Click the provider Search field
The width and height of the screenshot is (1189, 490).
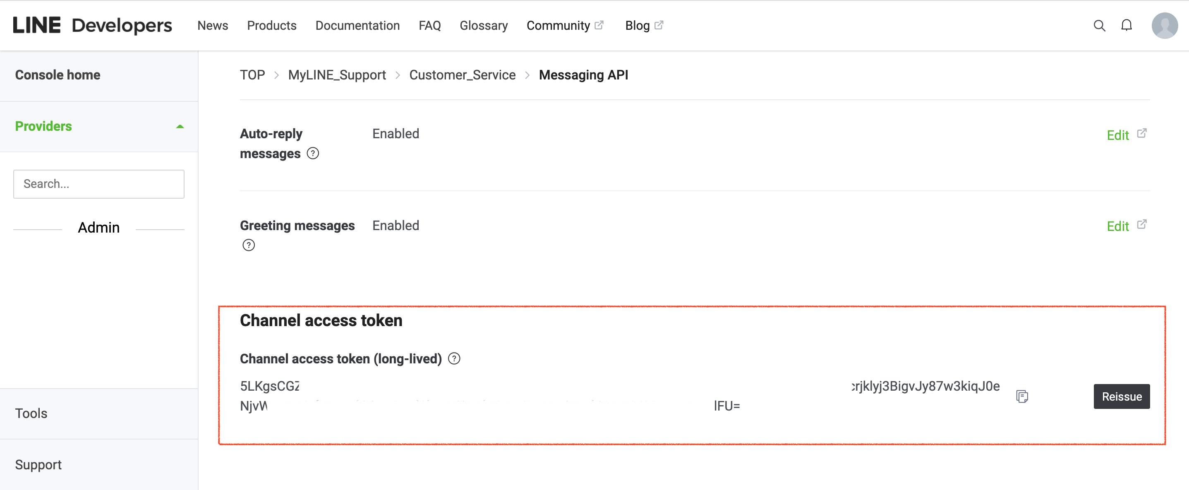pos(99,184)
